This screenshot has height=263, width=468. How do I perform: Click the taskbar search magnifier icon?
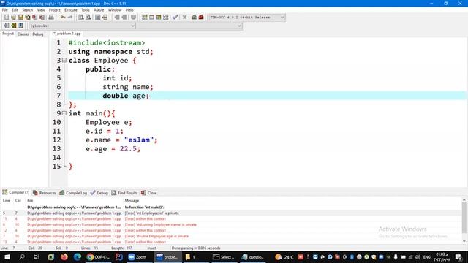pos(22,256)
